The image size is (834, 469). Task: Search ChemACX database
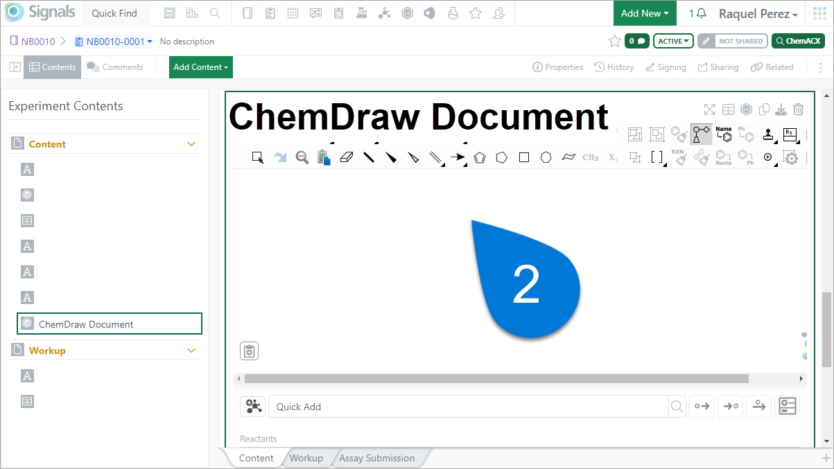click(799, 41)
